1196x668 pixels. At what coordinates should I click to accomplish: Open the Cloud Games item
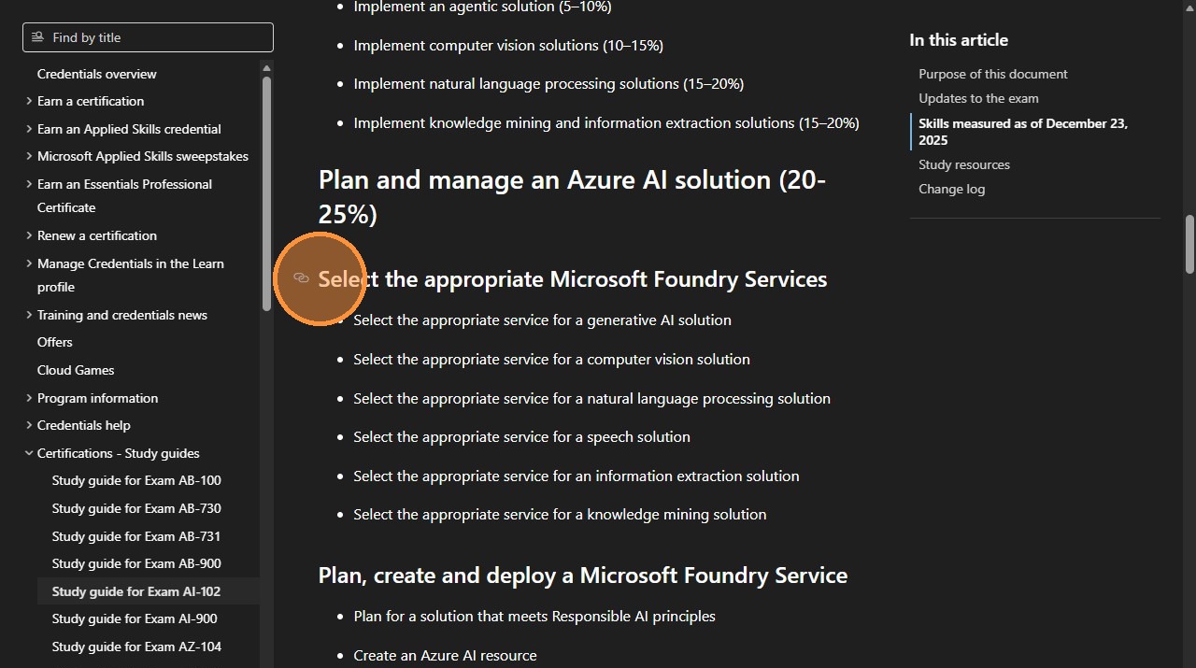pyautogui.click(x=76, y=370)
